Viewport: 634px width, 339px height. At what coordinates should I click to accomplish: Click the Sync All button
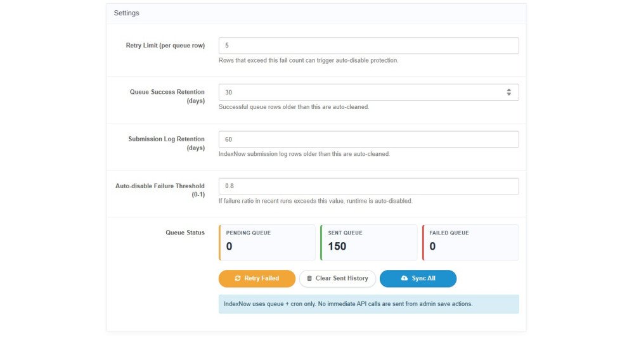click(418, 278)
